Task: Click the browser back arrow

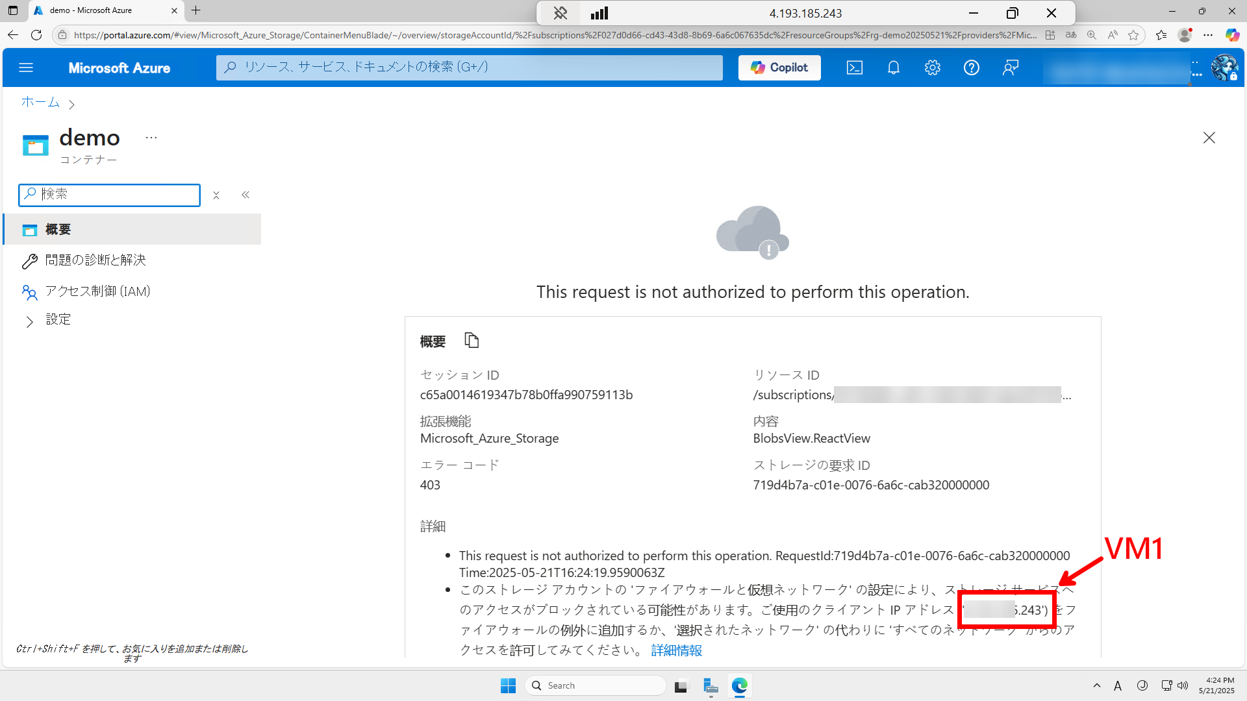Action: [13, 35]
